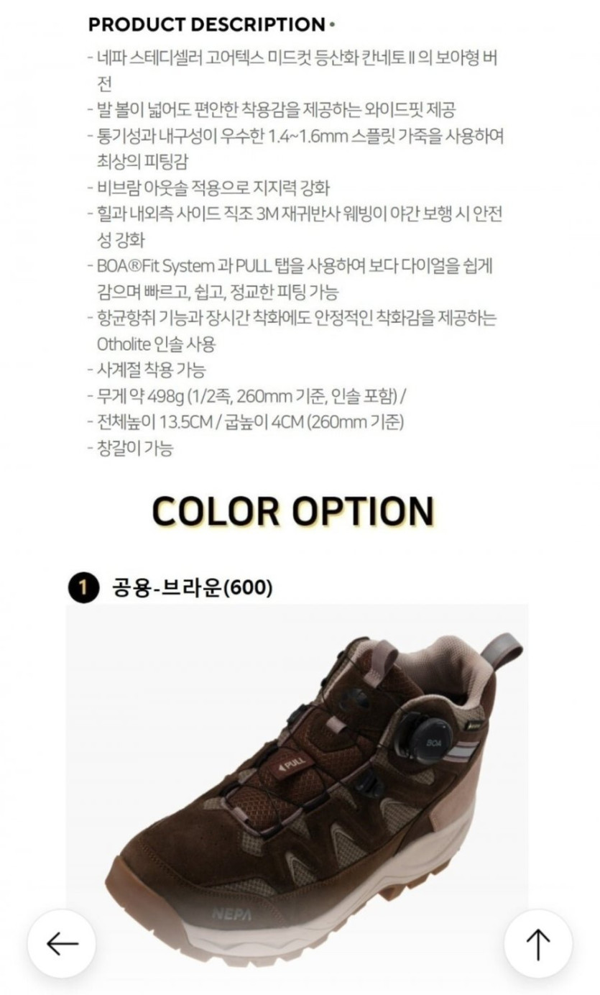Tap the scroll-to-top arrow button
Viewport: 600px width, 995px height.
pyautogui.click(x=538, y=943)
